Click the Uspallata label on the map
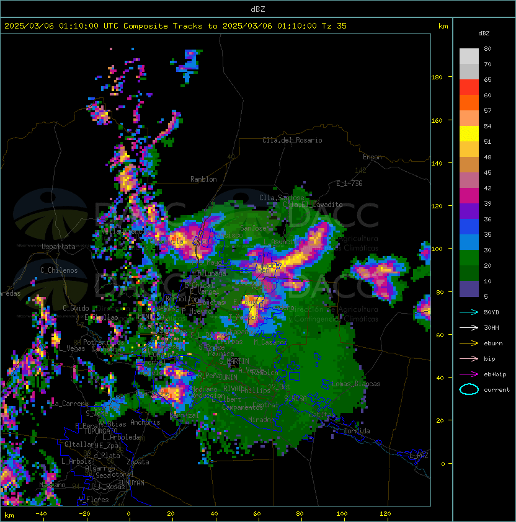This screenshot has height=522, width=516. pos(58,247)
